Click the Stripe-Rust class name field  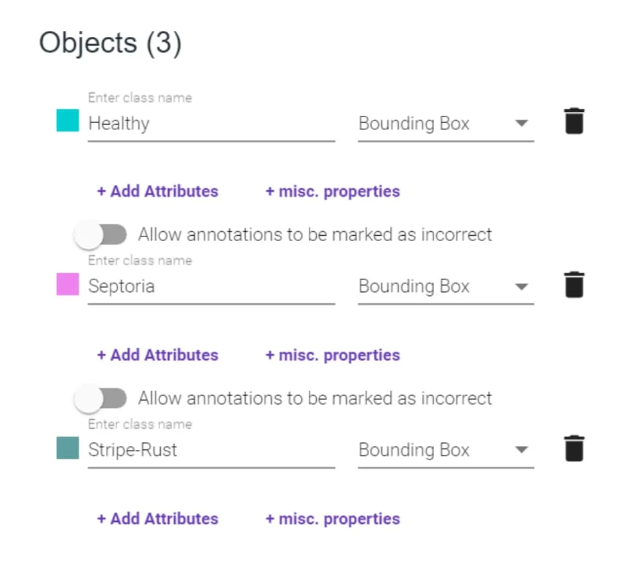[211, 450]
